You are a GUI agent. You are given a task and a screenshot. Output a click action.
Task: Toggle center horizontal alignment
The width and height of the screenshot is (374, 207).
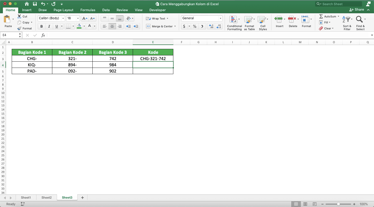112,26
